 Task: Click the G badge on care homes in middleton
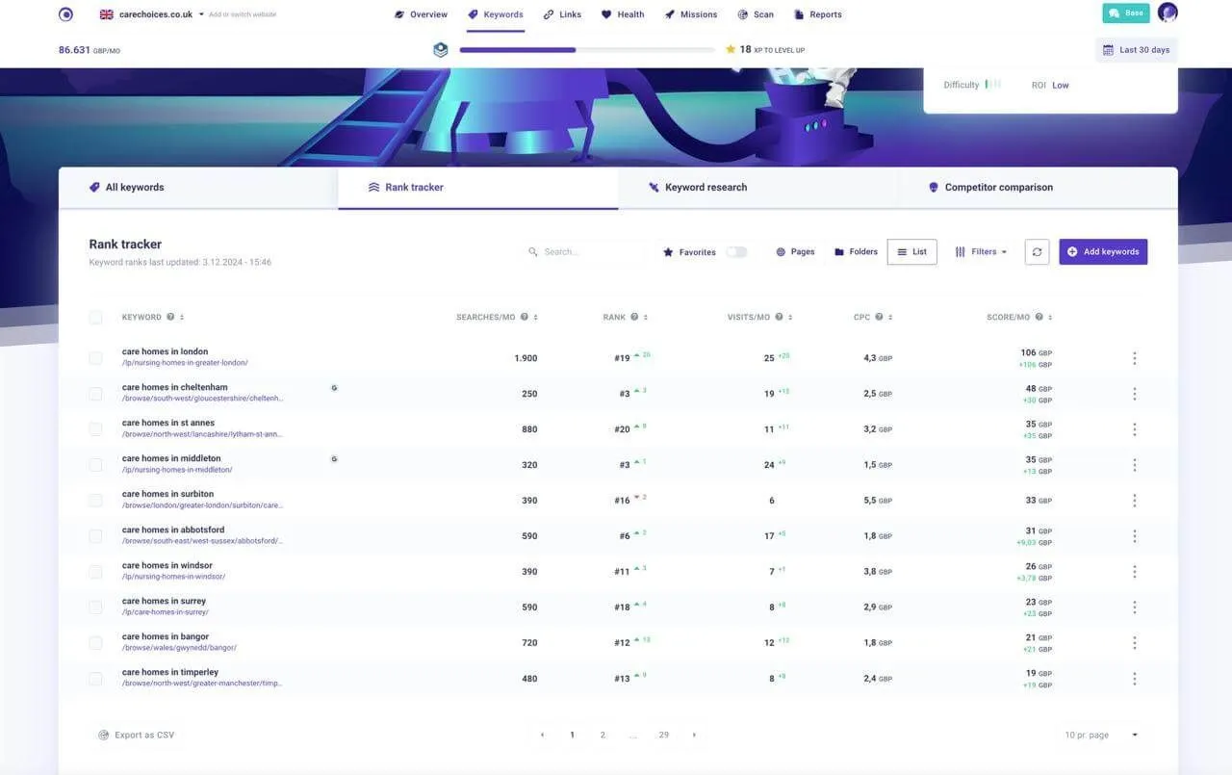[x=334, y=459]
